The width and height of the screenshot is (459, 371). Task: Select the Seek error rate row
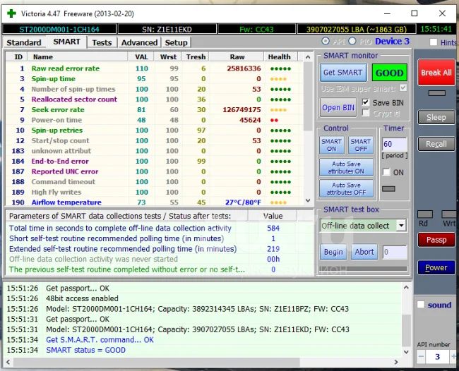coord(154,109)
